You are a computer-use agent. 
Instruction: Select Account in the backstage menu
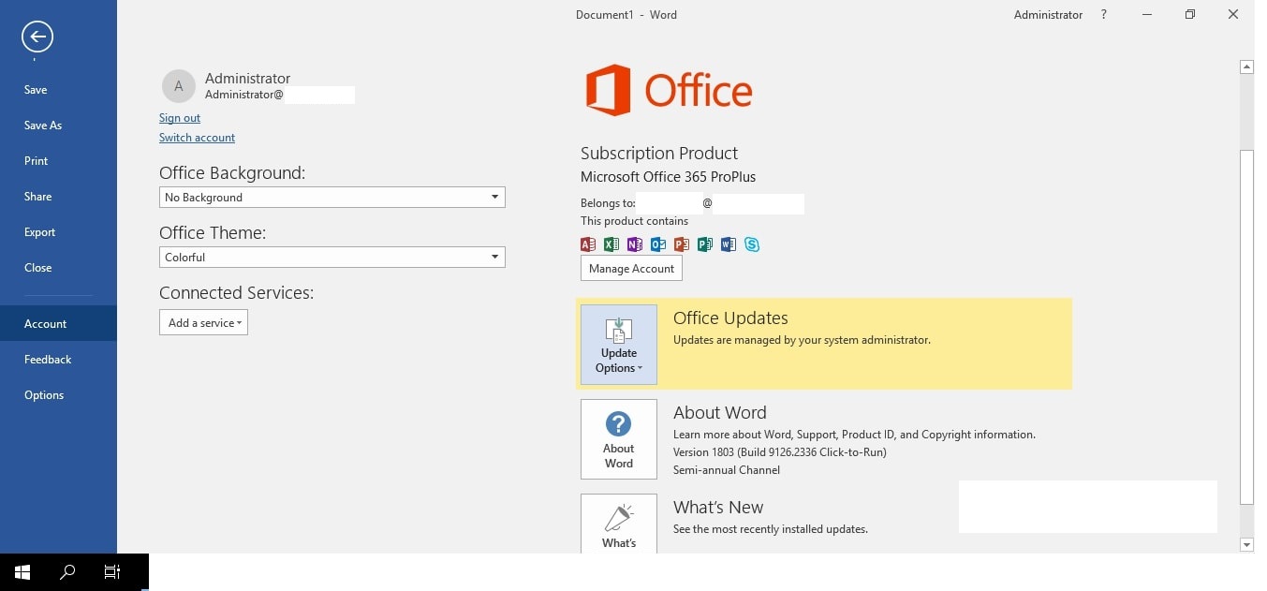tap(58, 323)
